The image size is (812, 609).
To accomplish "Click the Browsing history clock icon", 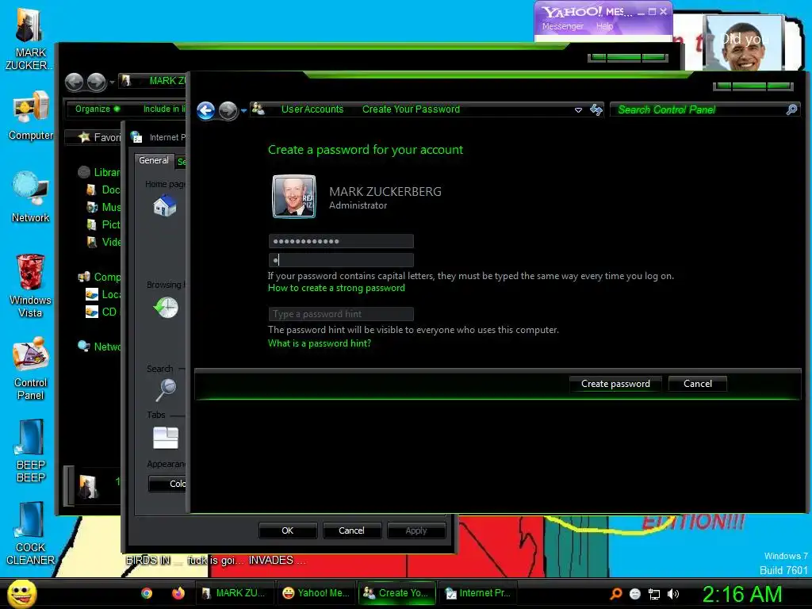I will pos(167,307).
